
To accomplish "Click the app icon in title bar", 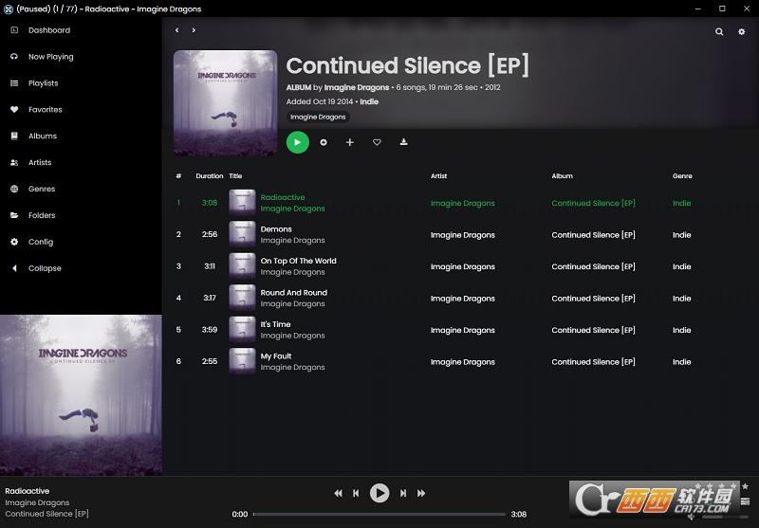I will pos(9,9).
